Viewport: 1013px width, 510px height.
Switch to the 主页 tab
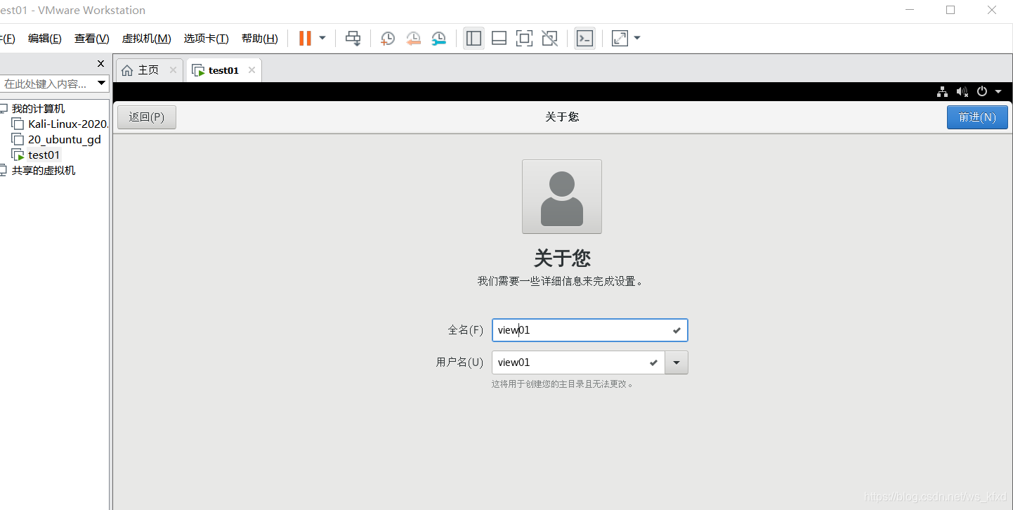coord(148,70)
